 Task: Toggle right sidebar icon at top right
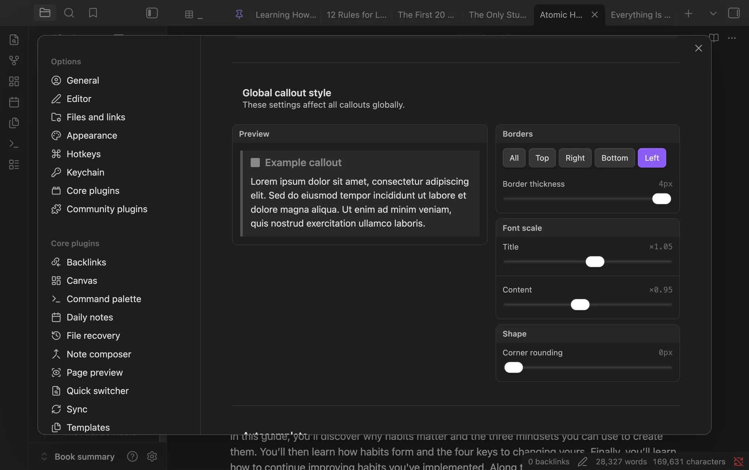click(x=734, y=13)
